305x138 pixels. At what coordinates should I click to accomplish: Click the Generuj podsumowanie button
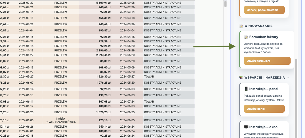264,10
